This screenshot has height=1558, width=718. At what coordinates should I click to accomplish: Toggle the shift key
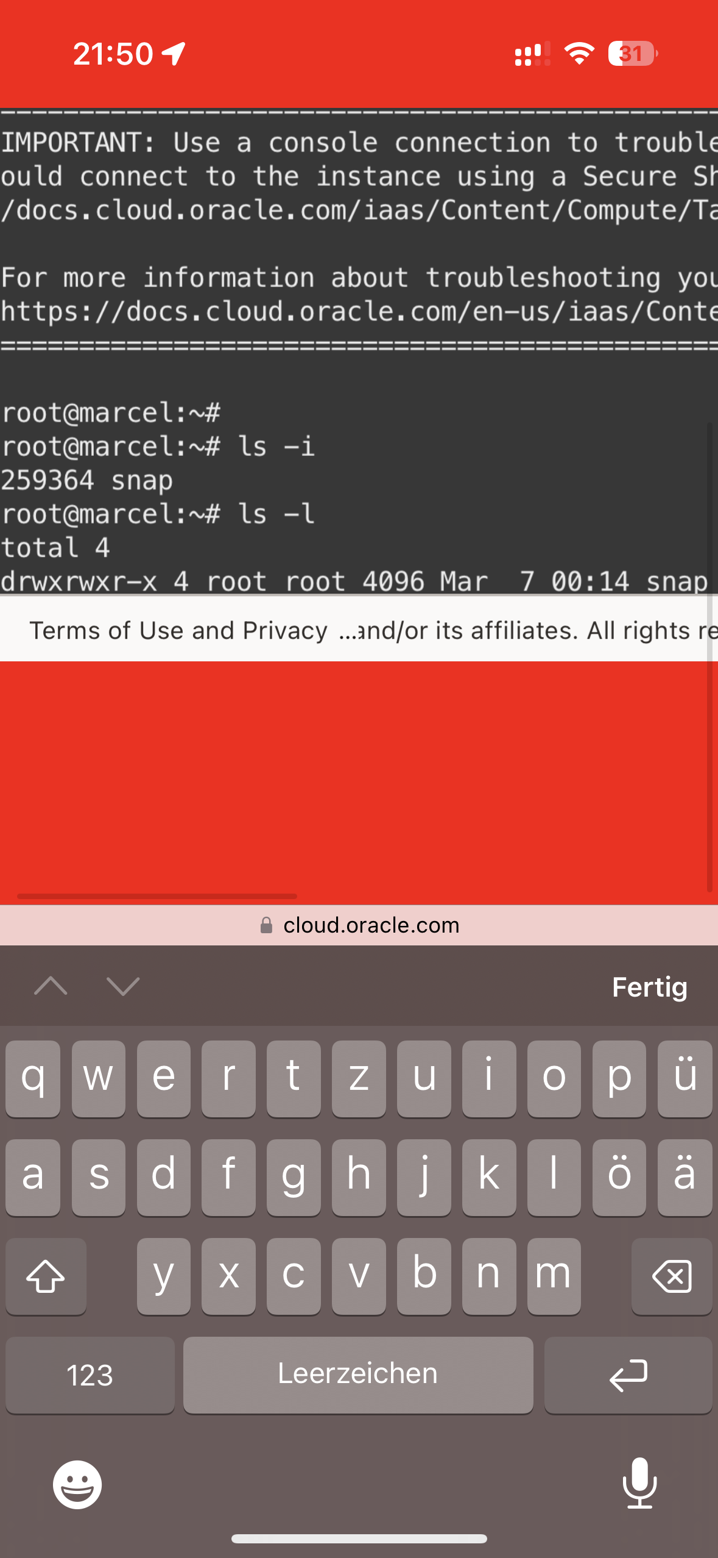(x=46, y=1276)
